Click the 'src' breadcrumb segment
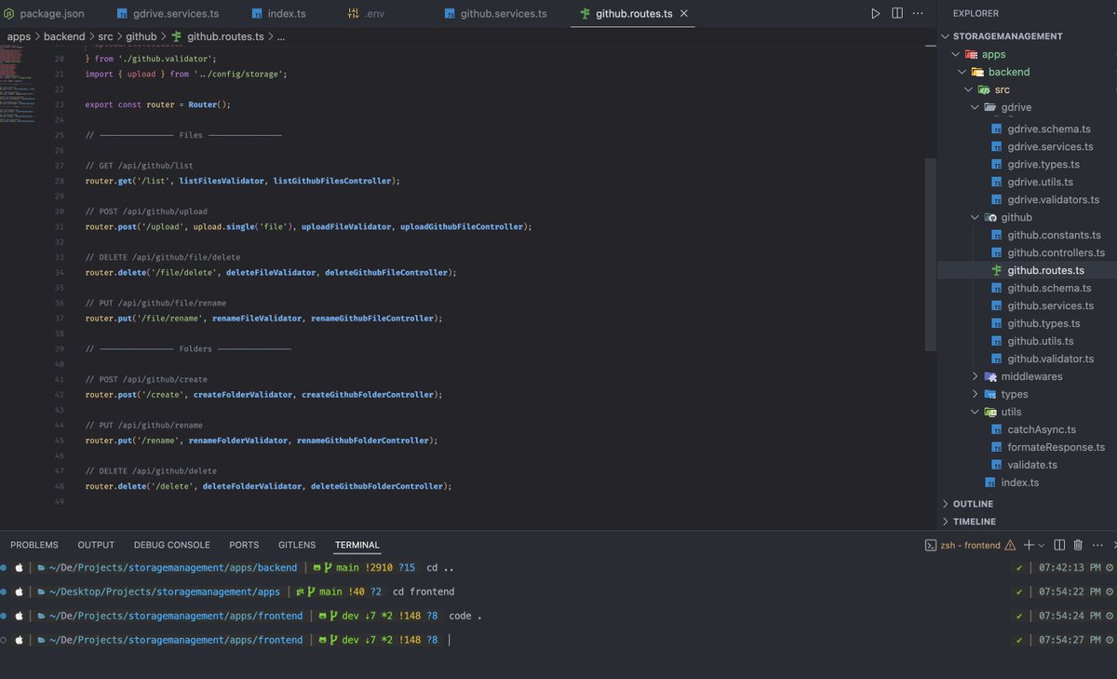The image size is (1117, 679). pos(105,36)
